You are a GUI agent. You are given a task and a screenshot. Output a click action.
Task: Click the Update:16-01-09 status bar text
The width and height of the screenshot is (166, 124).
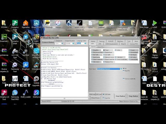(68, 101)
